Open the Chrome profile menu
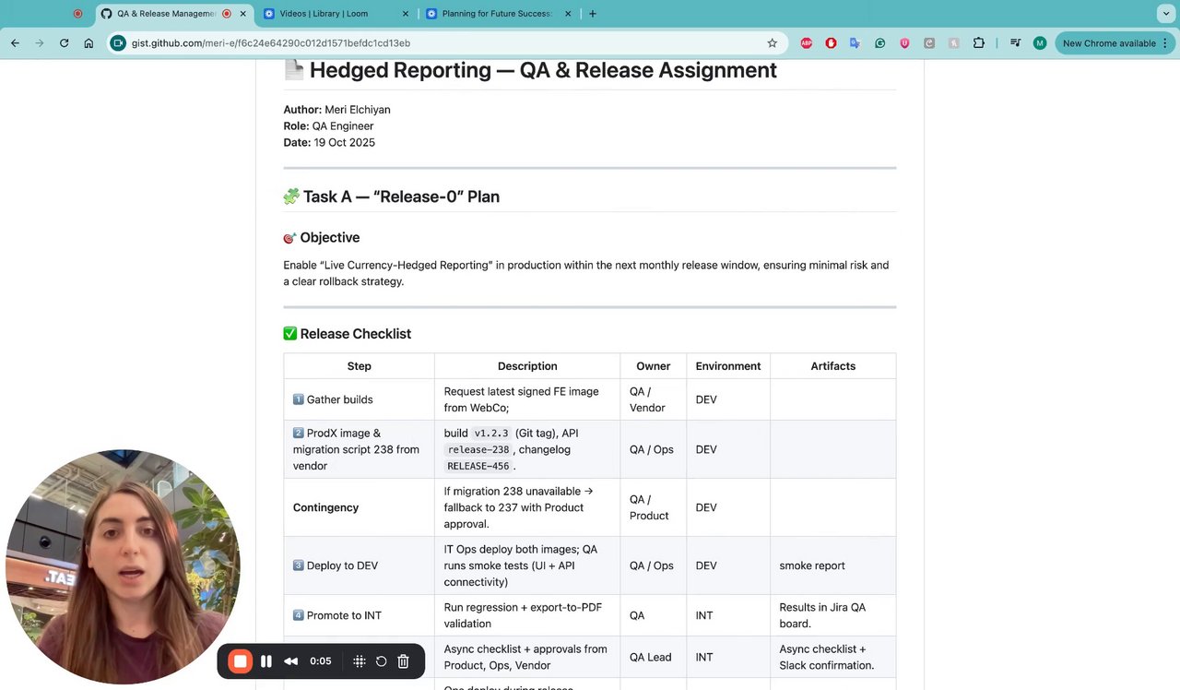Image resolution: width=1180 pixels, height=690 pixels. (1040, 43)
